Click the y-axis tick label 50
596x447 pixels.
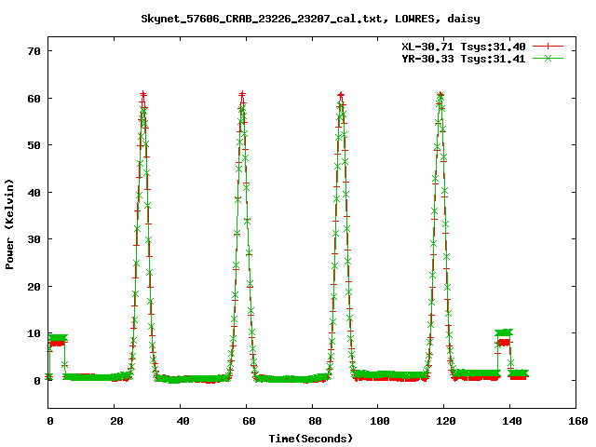(34, 145)
